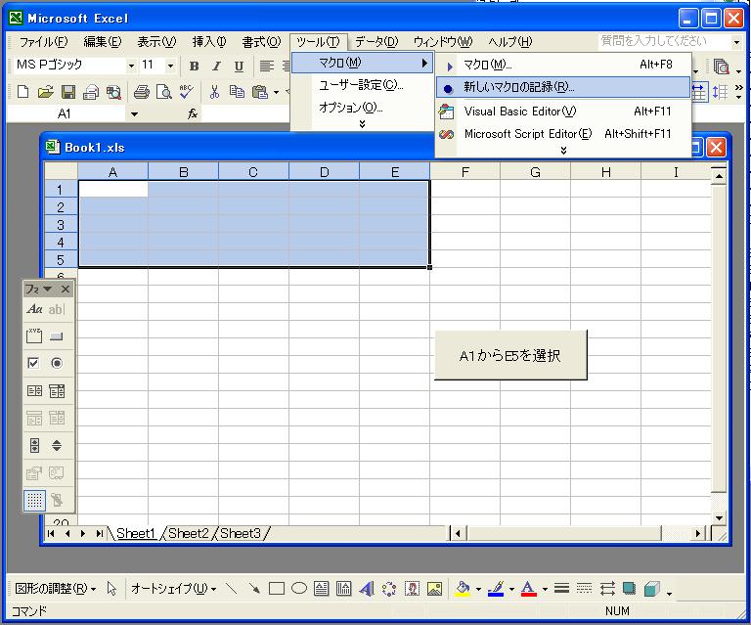The image size is (751, 625).
Task: Open the font size dropdown
Action: click(170, 67)
